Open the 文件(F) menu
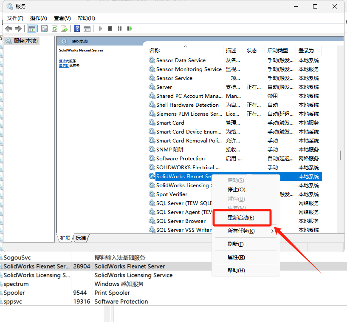 (15, 18)
